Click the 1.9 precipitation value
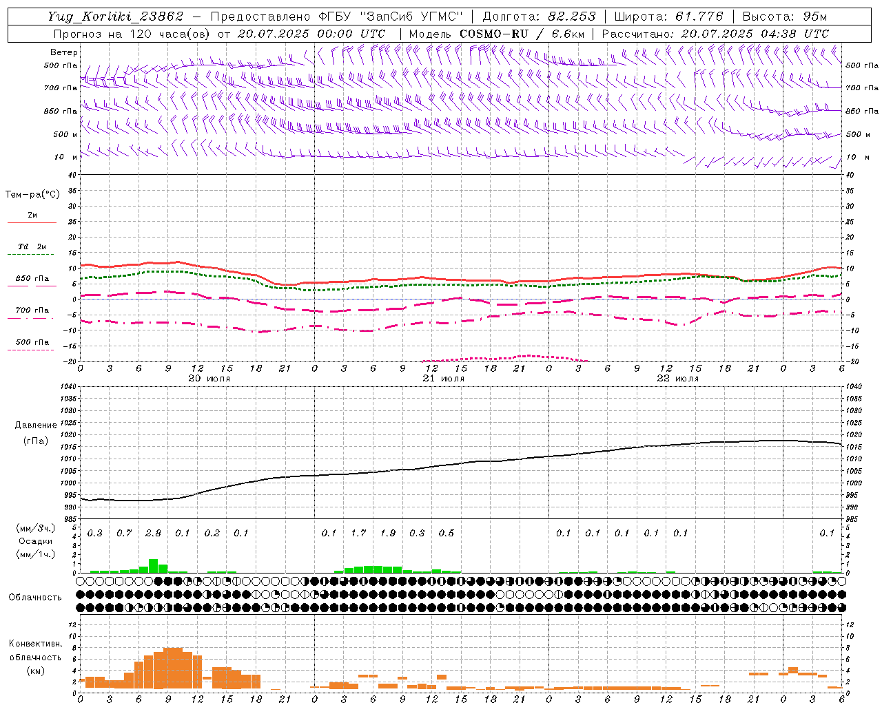Screen dimensions: 882x705 pyautogui.click(x=387, y=534)
